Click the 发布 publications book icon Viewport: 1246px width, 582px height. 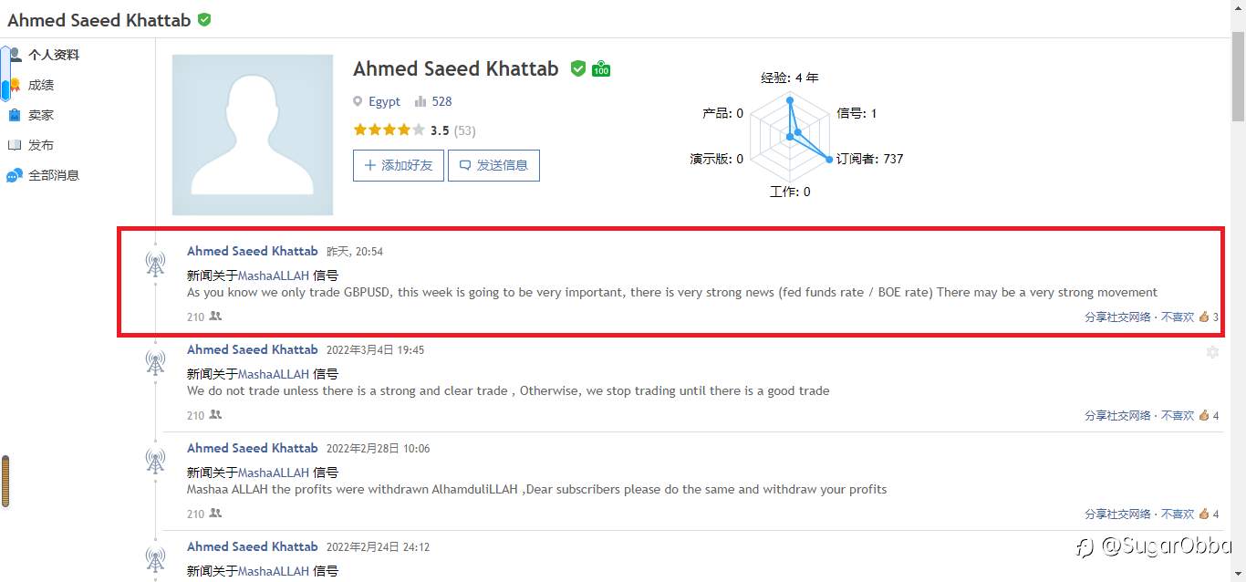15,145
